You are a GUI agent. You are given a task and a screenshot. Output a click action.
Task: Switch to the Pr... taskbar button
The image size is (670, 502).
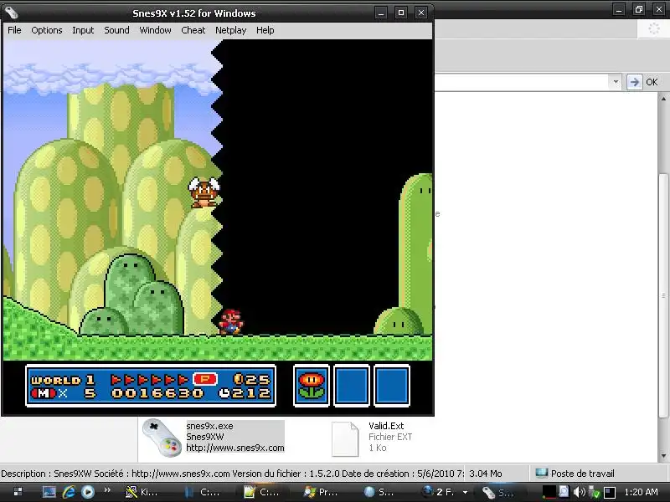coord(321,492)
